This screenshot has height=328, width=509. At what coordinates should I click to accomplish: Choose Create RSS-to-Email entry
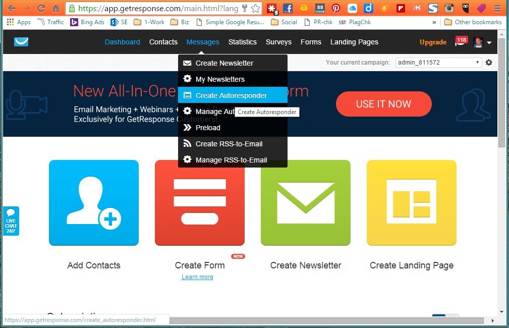coord(233,144)
